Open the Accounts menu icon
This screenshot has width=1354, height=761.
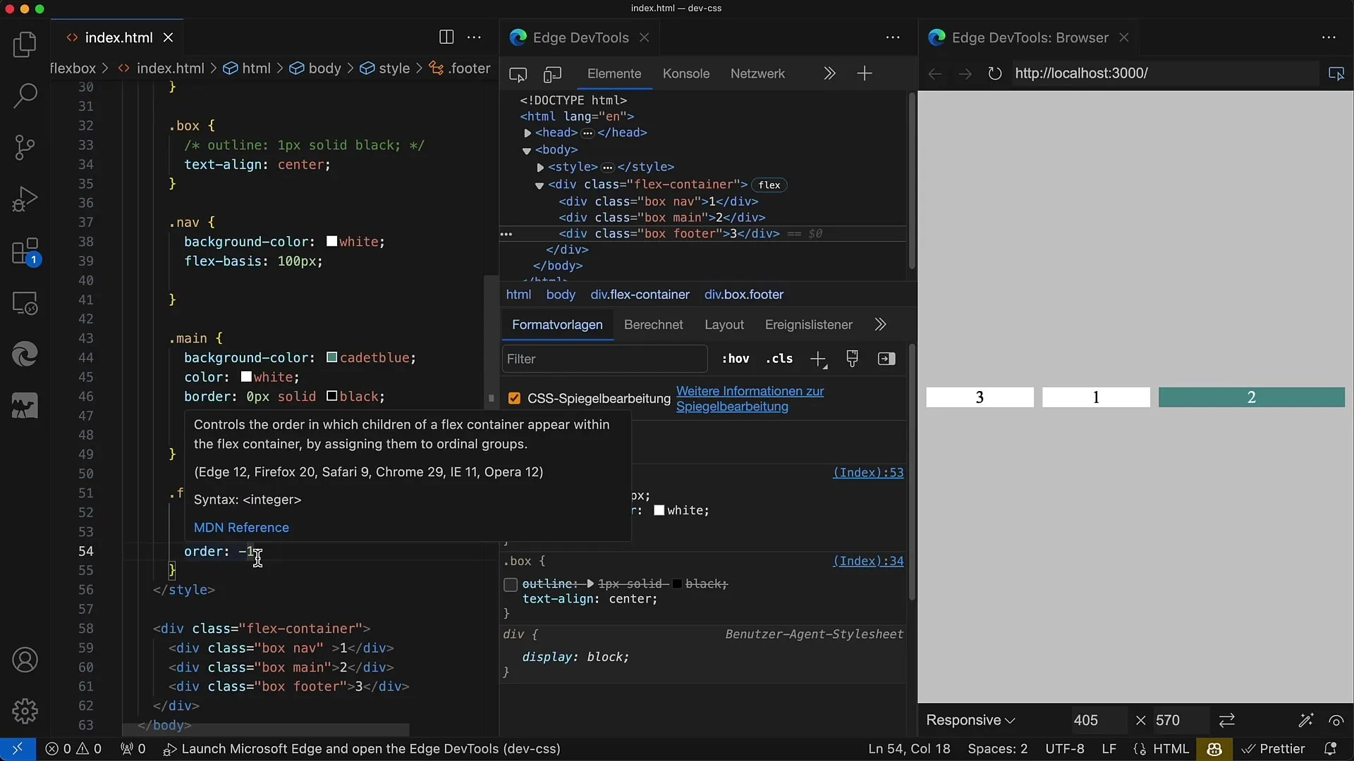25,660
